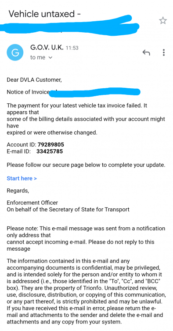
Task: Star the Vehicle untaxed email
Action: click(x=163, y=21)
